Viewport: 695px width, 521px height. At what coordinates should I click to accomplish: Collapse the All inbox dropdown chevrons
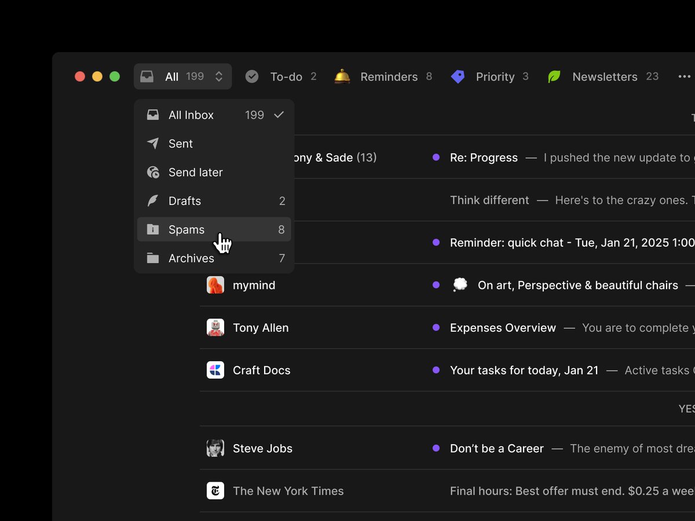(219, 76)
